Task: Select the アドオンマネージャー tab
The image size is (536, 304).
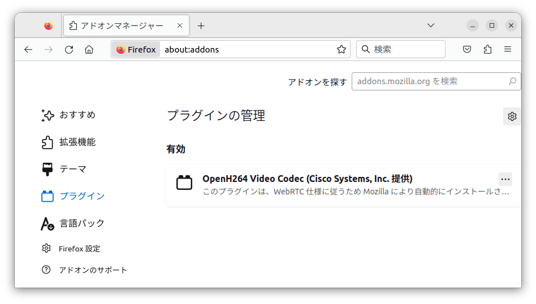Action: [x=127, y=25]
